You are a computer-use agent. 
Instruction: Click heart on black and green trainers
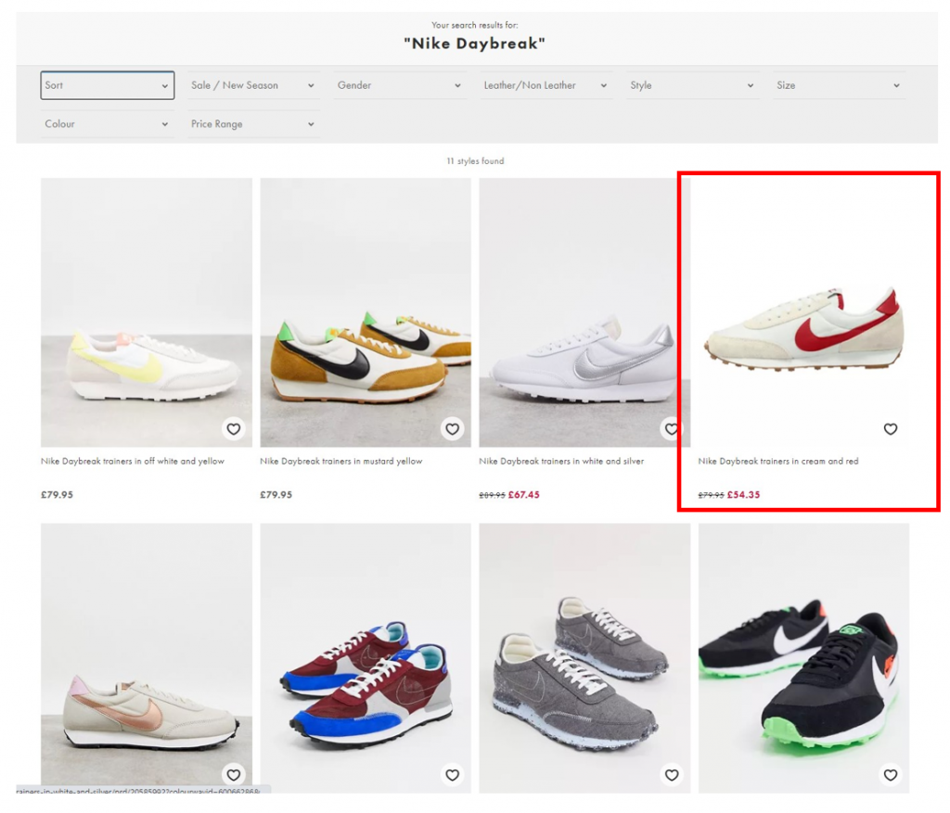[891, 775]
